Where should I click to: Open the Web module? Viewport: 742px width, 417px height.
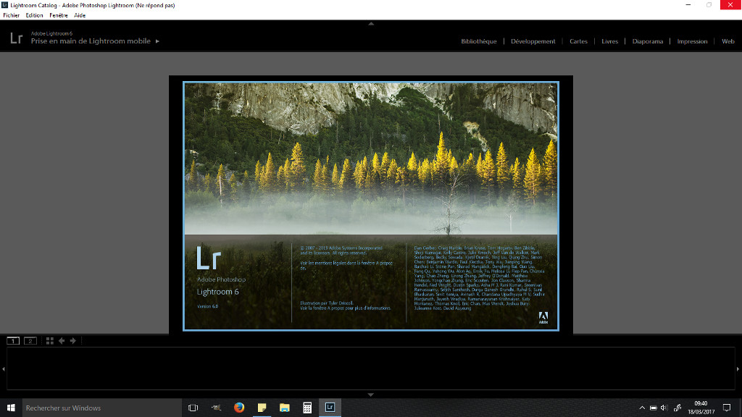728,41
